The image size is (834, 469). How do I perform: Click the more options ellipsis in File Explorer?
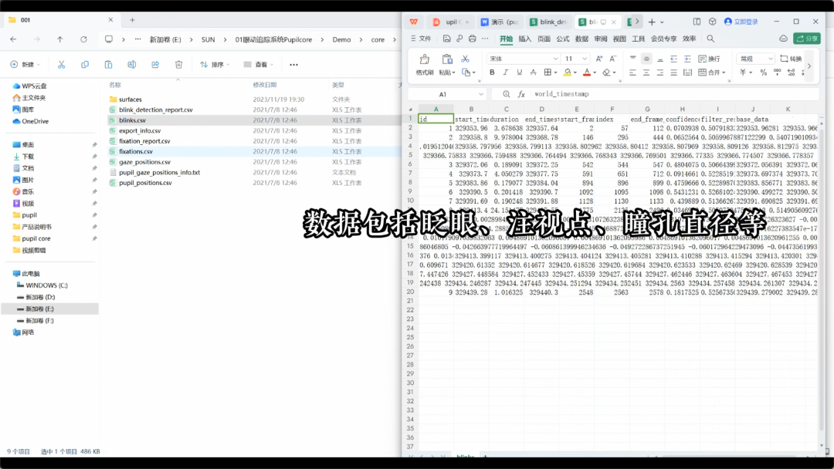pyautogui.click(x=293, y=64)
